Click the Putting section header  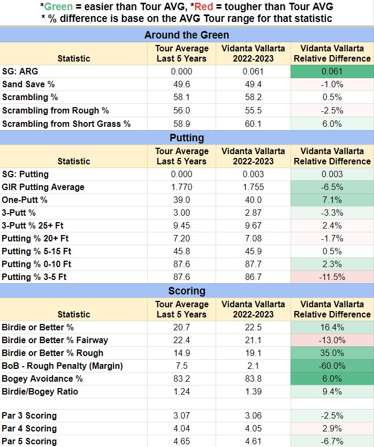point(187,138)
